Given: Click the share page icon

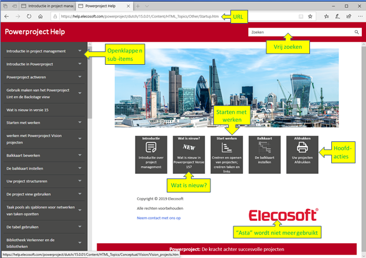Looking at the screenshot, I should (349, 16).
